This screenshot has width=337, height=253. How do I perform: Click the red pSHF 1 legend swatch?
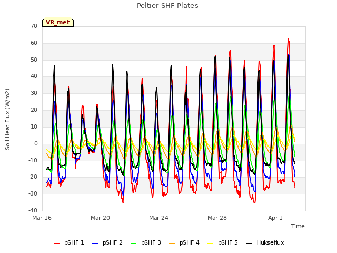56,244
